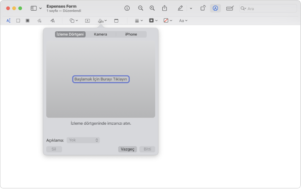The width and height of the screenshot is (301, 189).
Task: Rotate the page with the rotate icon
Action: (x=203, y=8)
